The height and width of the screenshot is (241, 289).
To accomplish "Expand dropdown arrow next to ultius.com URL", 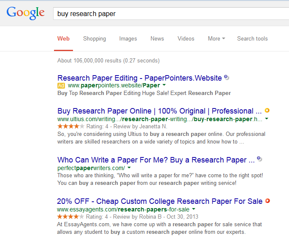I will pyautogui.click(x=267, y=119).
